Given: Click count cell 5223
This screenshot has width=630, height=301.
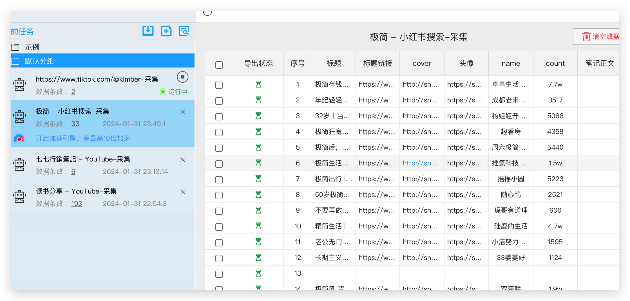Looking at the screenshot, I should [555, 179].
